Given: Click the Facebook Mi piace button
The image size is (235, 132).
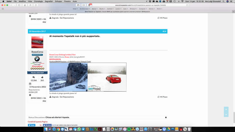Looking at the screenshot, I should point(47,125).
